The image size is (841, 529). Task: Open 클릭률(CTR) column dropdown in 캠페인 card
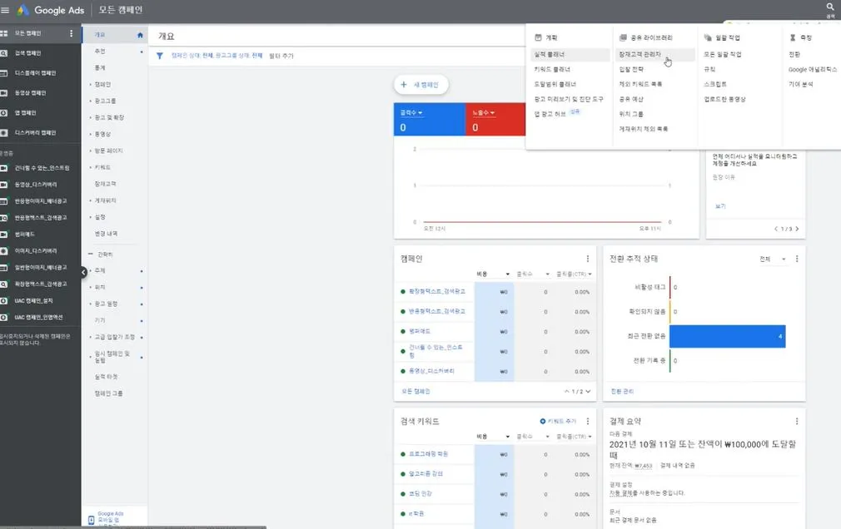point(590,274)
